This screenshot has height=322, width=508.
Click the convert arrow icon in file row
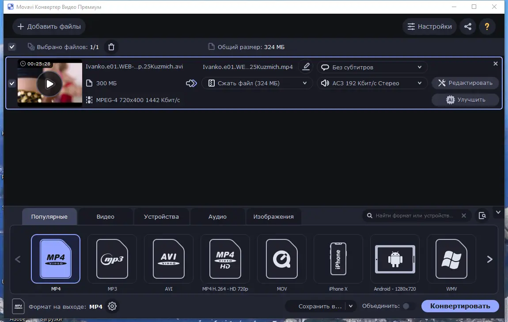[x=191, y=83]
